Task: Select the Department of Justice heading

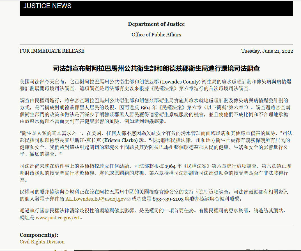Action: [156, 24]
